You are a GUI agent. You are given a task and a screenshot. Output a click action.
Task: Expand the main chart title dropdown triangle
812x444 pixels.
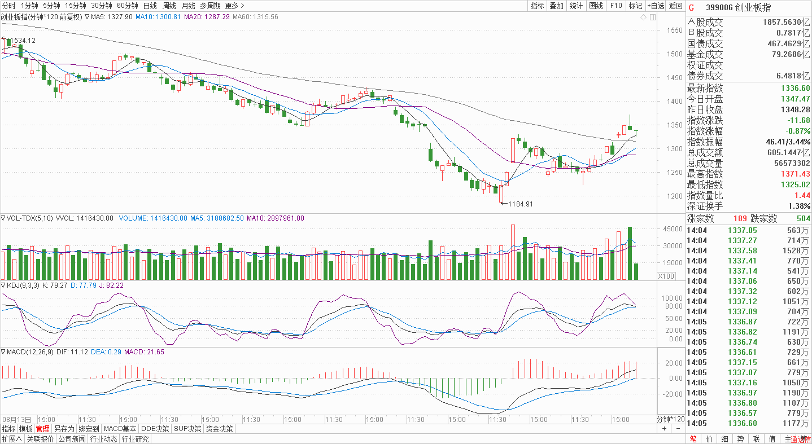86,17
